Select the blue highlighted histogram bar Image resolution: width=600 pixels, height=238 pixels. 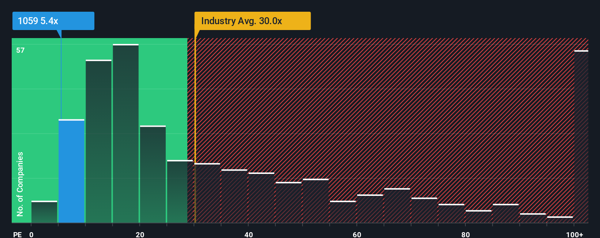pos(71,171)
